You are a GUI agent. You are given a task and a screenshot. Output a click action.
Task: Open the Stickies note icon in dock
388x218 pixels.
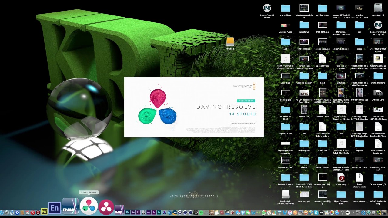coord(217,213)
